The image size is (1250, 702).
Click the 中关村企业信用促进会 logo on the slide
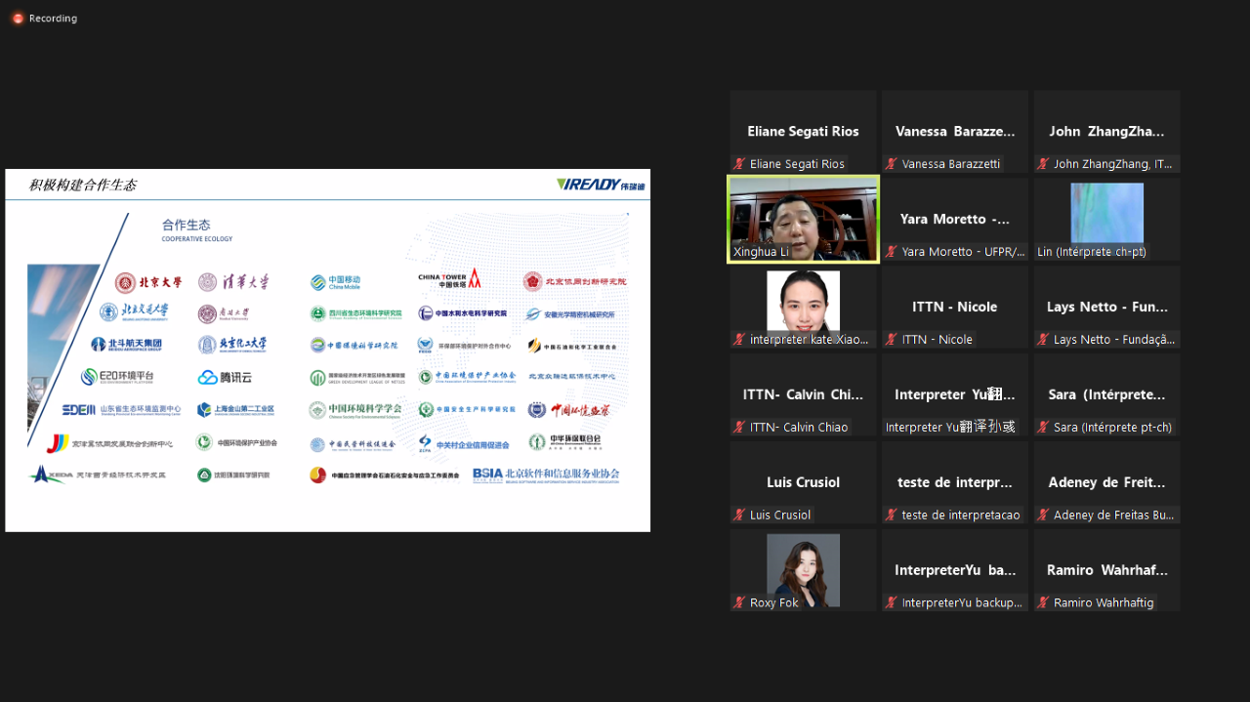point(464,443)
